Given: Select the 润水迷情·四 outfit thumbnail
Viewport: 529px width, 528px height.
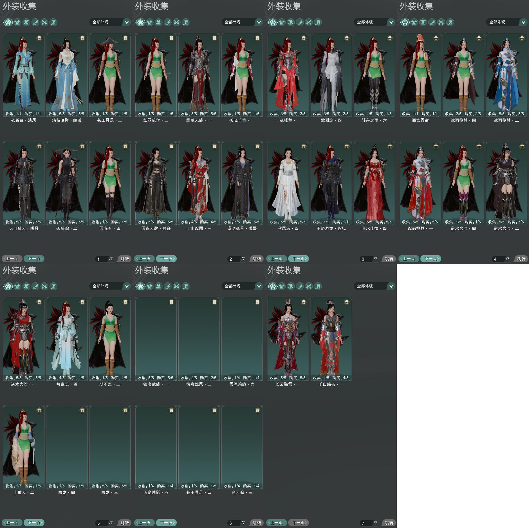Looking at the screenshot, I should [x=374, y=183].
